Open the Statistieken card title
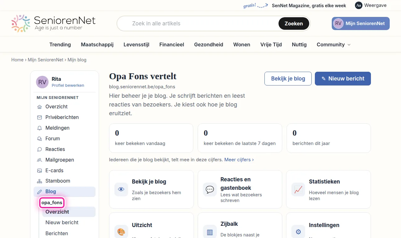Viewport: 401px width, 238px height. tap(324, 182)
